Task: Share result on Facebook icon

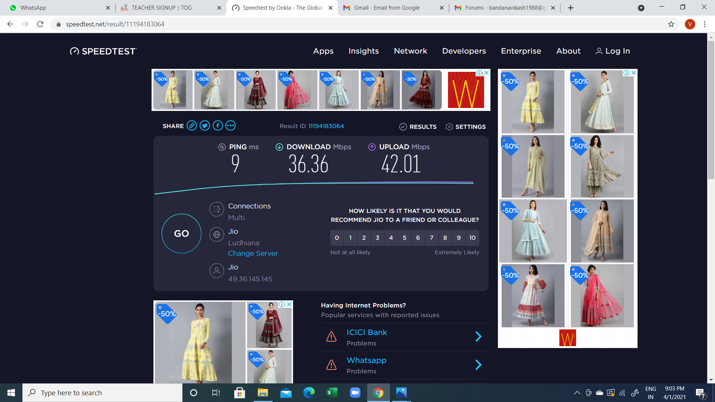Action: coord(218,126)
